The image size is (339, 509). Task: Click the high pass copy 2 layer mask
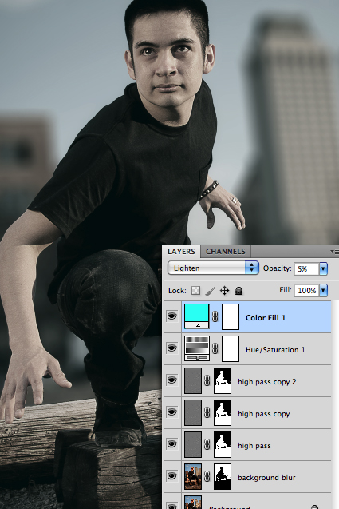[223, 380]
